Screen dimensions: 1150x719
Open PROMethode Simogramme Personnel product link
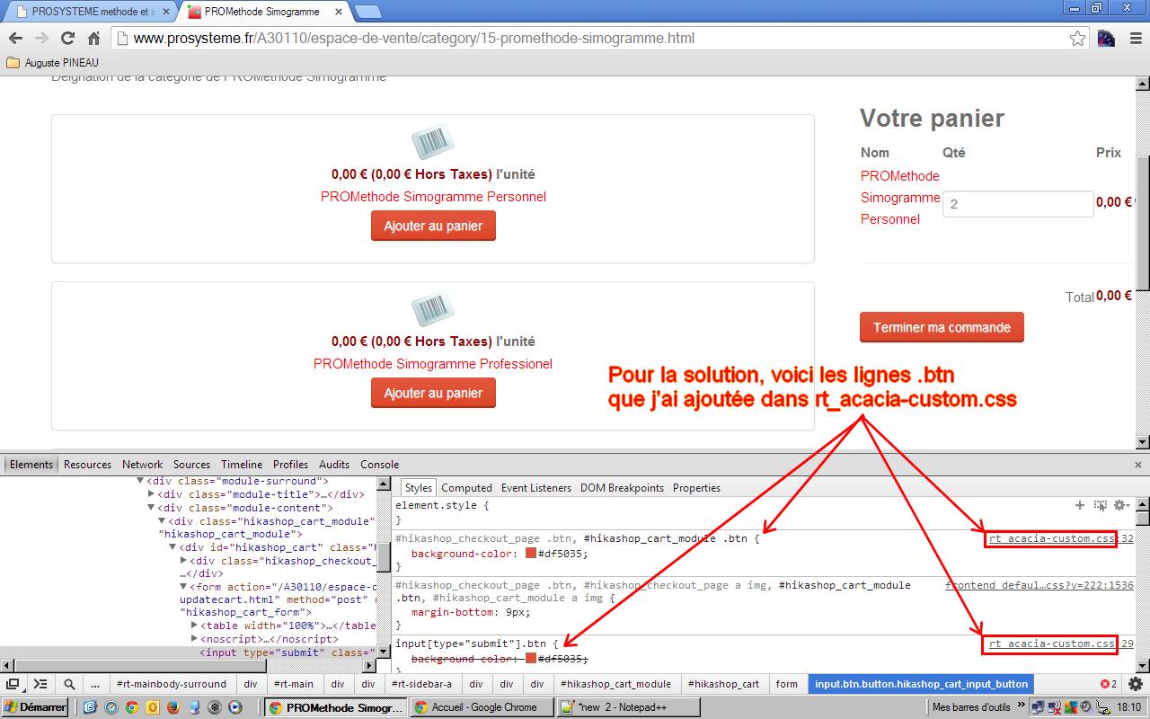pyautogui.click(x=433, y=197)
